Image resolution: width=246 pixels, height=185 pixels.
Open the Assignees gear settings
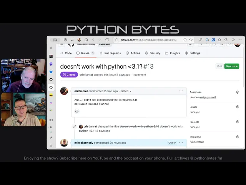(x=238, y=92)
